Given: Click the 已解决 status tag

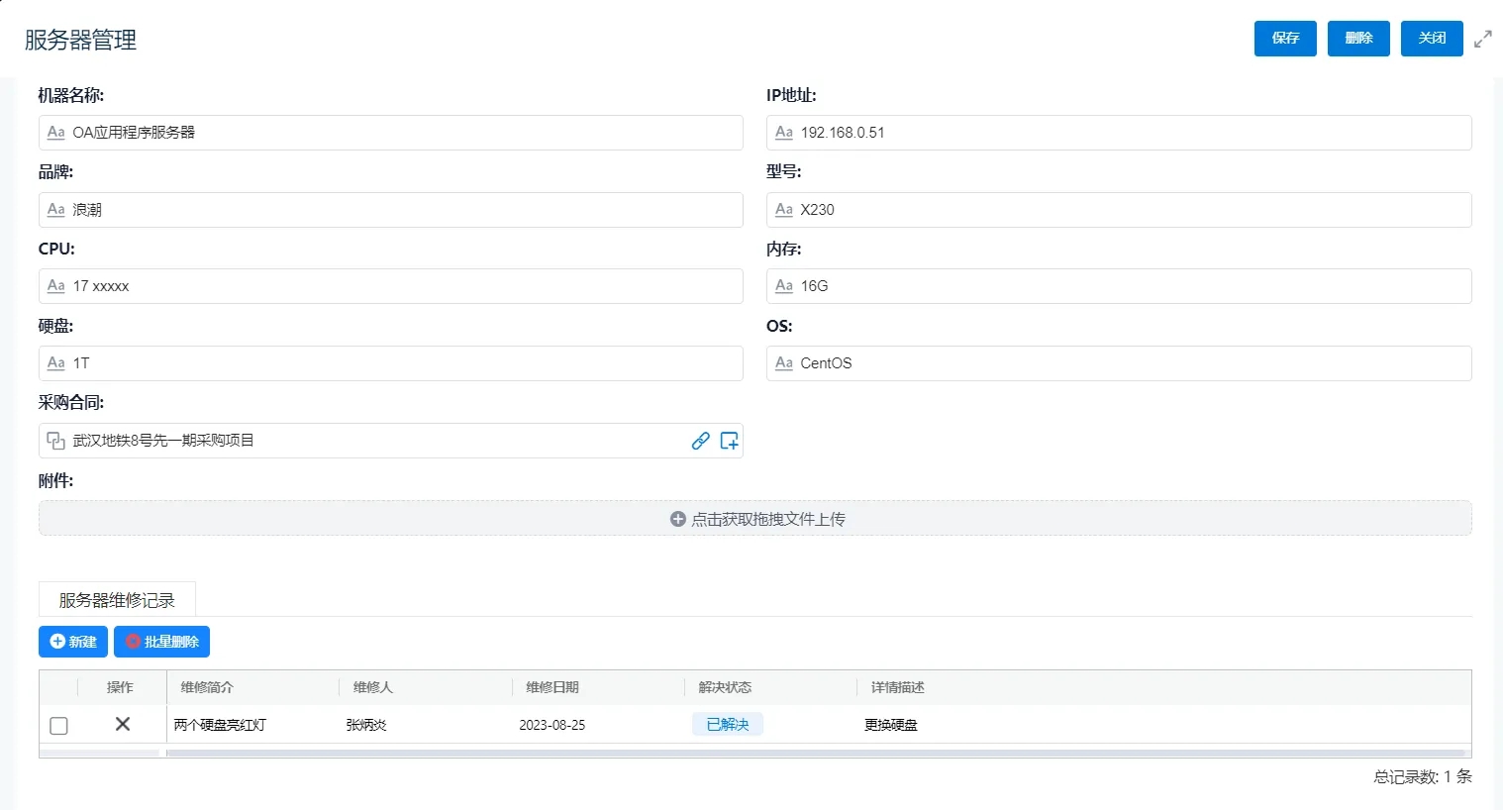Looking at the screenshot, I should coord(727,725).
